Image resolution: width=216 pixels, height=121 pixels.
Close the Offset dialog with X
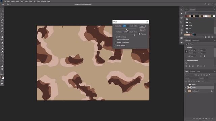147,22
